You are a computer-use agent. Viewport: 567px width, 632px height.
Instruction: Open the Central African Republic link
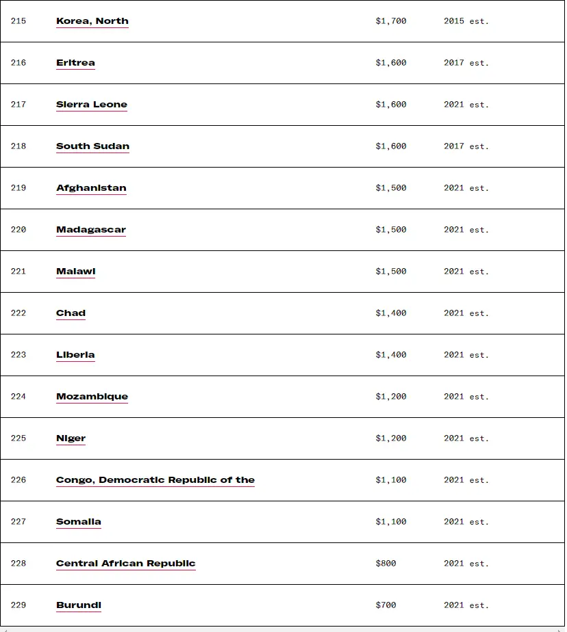pyautogui.click(x=126, y=564)
